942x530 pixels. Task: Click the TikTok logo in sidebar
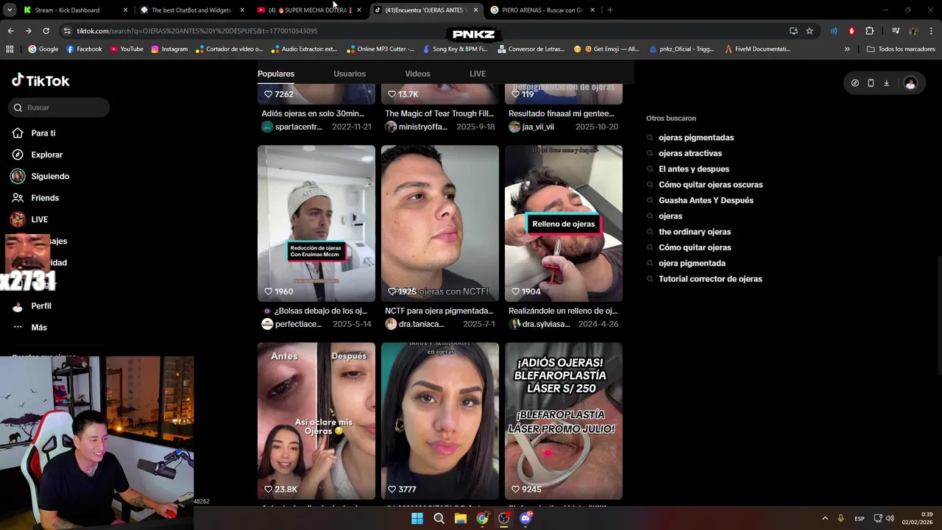(40, 80)
